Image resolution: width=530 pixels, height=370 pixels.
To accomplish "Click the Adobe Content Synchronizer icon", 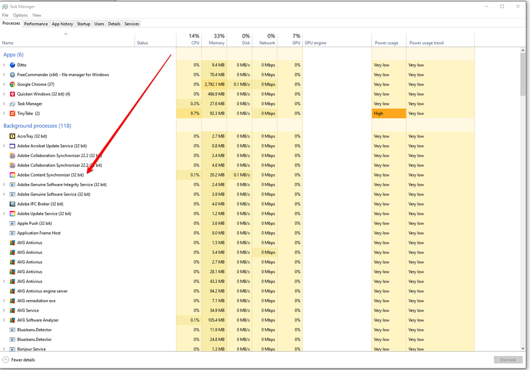I will 13,175.
